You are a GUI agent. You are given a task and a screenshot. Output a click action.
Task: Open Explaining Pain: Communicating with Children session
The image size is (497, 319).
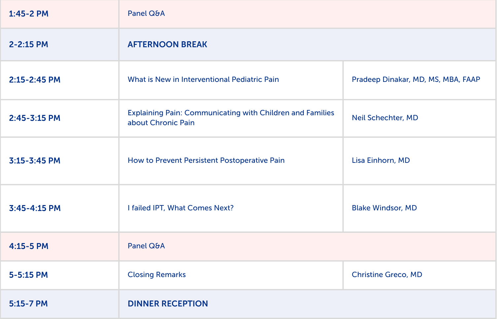(x=231, y=118)
